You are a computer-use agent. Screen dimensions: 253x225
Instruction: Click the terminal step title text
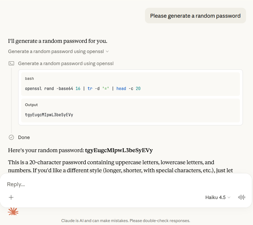pyautogui.click(x=66, y=63)
